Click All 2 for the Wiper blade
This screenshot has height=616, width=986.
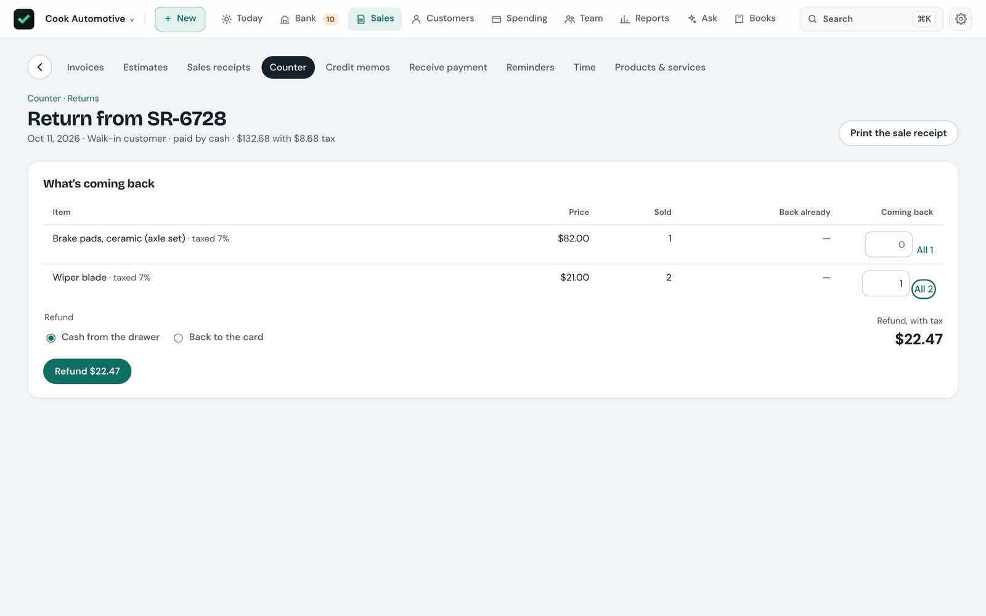(x=923, y=289)
